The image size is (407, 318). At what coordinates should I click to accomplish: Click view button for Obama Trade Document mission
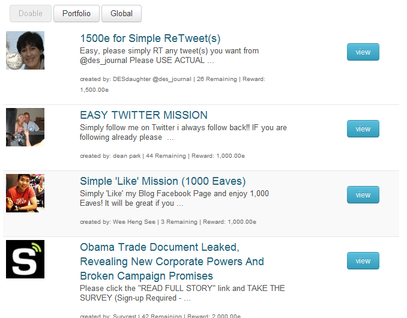(363, 260)
